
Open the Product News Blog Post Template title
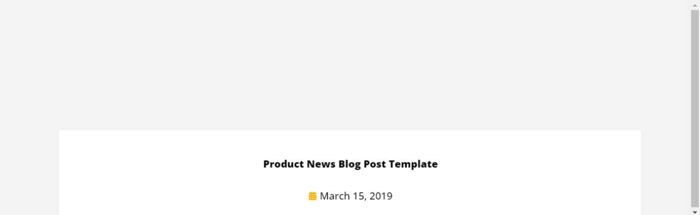coord(350,164)
